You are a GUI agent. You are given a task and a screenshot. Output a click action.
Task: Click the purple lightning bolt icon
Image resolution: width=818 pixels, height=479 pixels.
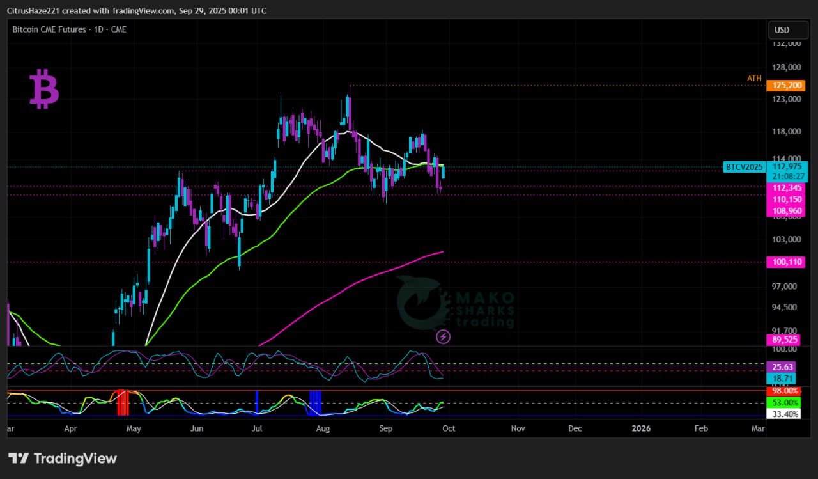[443, 336]
